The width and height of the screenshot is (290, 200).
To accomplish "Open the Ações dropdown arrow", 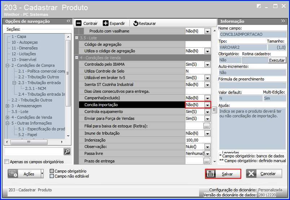I will [x=42, y=174].
